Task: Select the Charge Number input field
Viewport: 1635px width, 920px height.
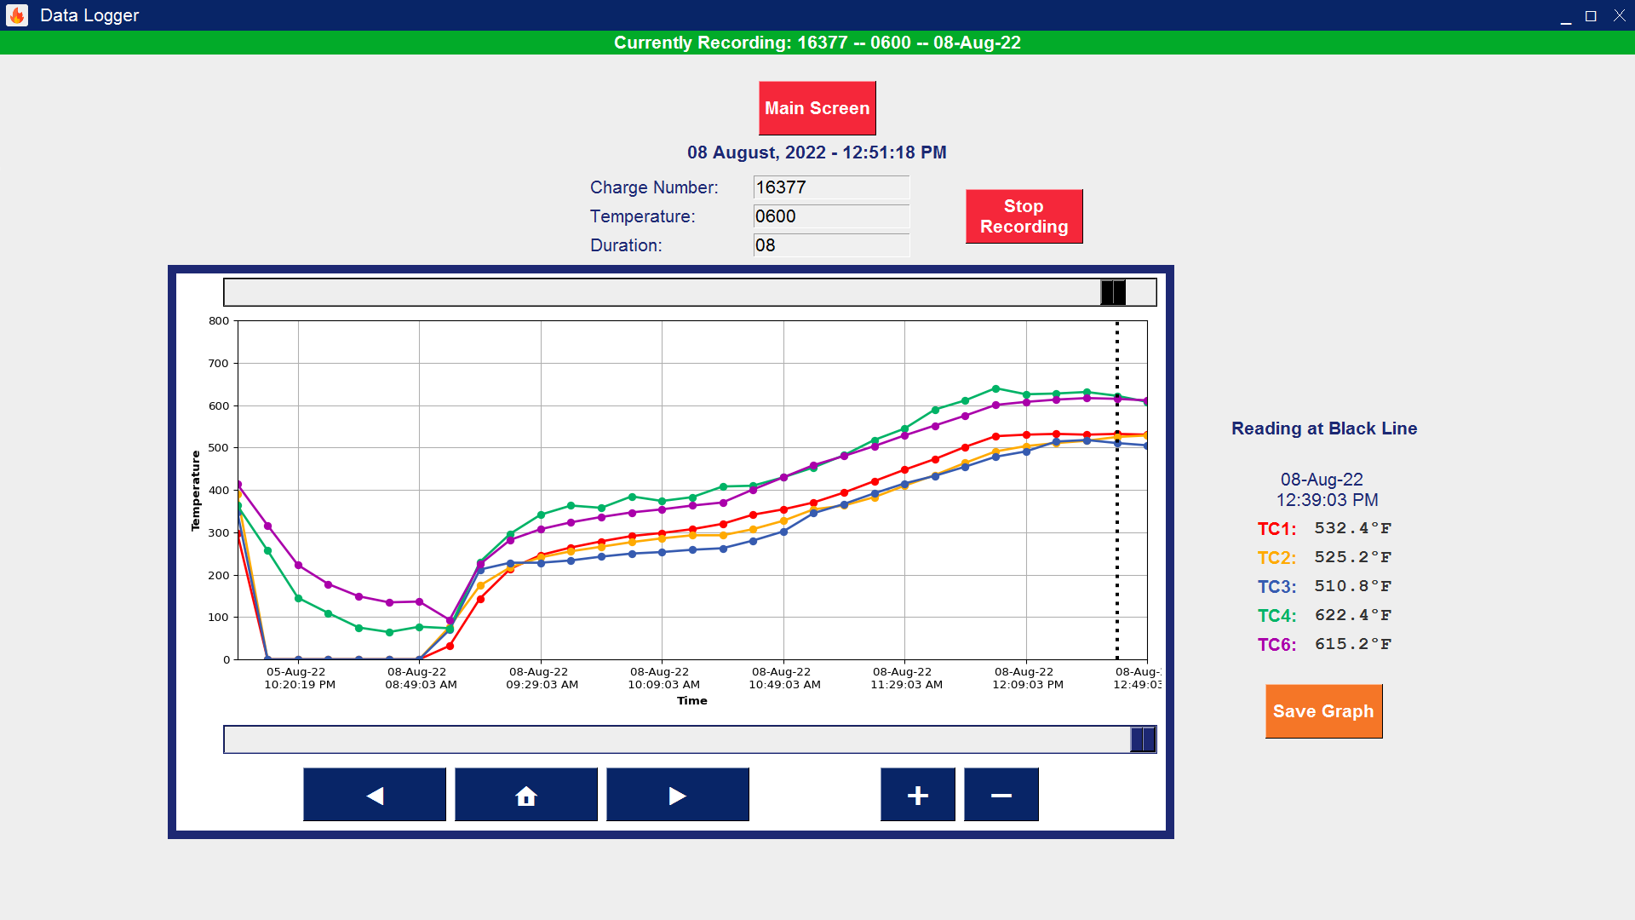Action: pyautogui.click(x=830, y=187)
